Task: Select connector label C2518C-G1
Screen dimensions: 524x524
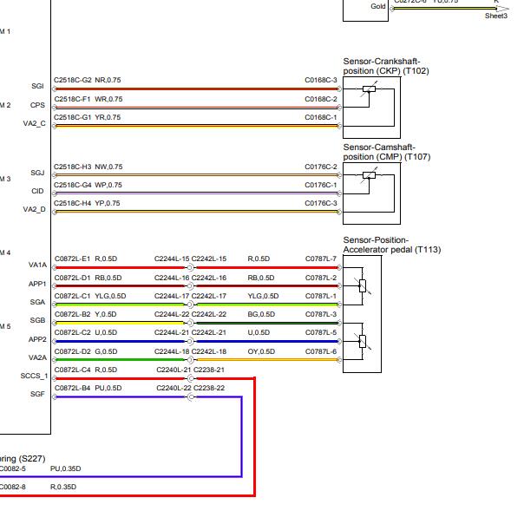Action: coord(73,118)
